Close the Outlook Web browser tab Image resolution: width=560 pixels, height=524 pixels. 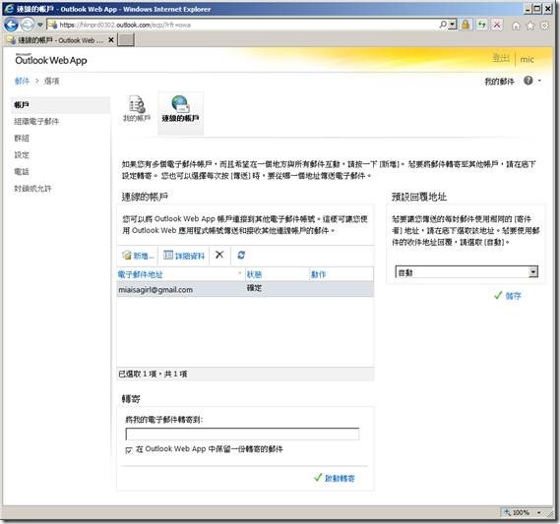[x=111, y=40]
